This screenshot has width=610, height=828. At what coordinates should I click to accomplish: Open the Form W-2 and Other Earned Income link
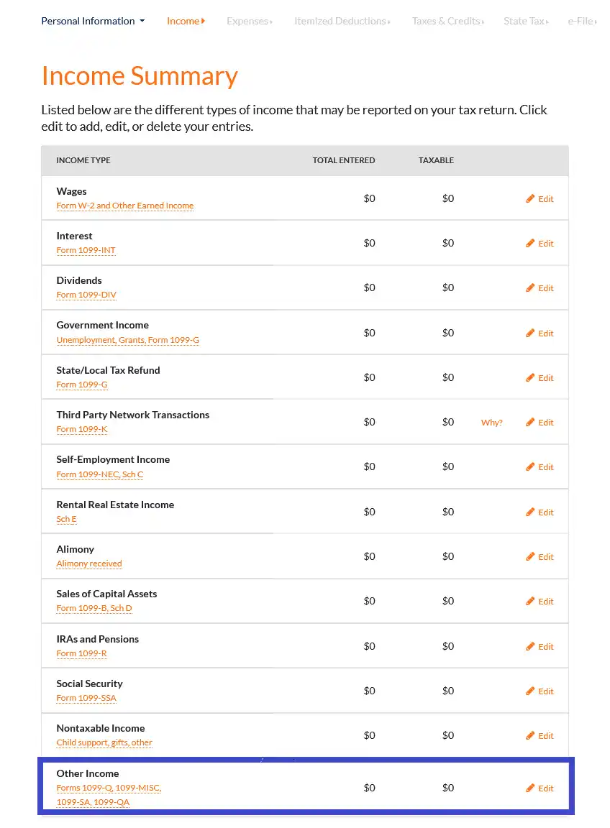point(125,206)
